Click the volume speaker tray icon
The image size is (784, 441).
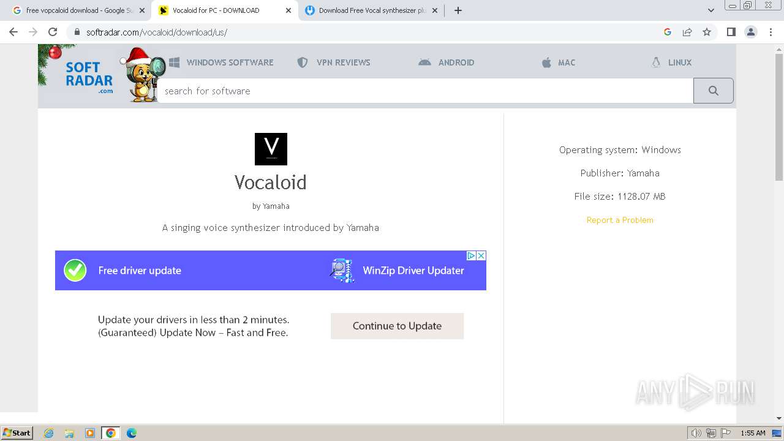[x=696, y=433]
